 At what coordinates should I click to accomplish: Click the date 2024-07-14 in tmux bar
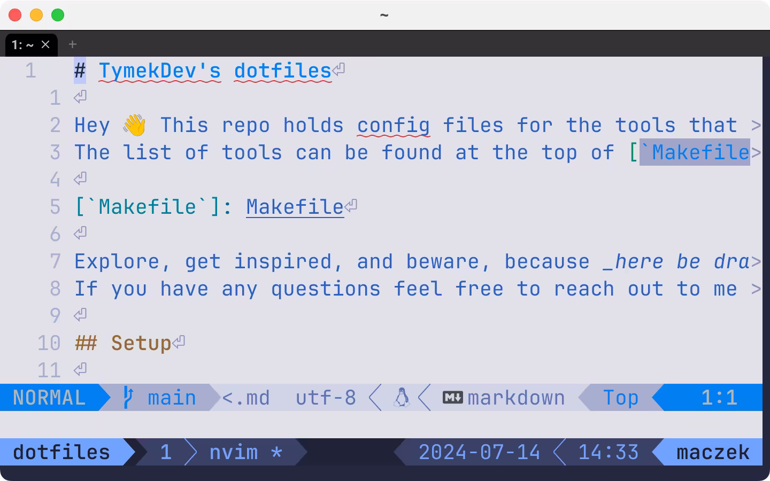coord(479,452)
